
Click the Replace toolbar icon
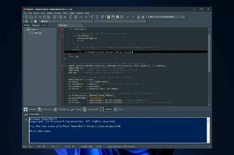[65, 17]
